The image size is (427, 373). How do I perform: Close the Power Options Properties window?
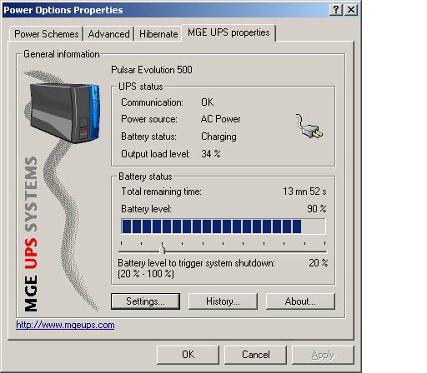coord(351,10)
